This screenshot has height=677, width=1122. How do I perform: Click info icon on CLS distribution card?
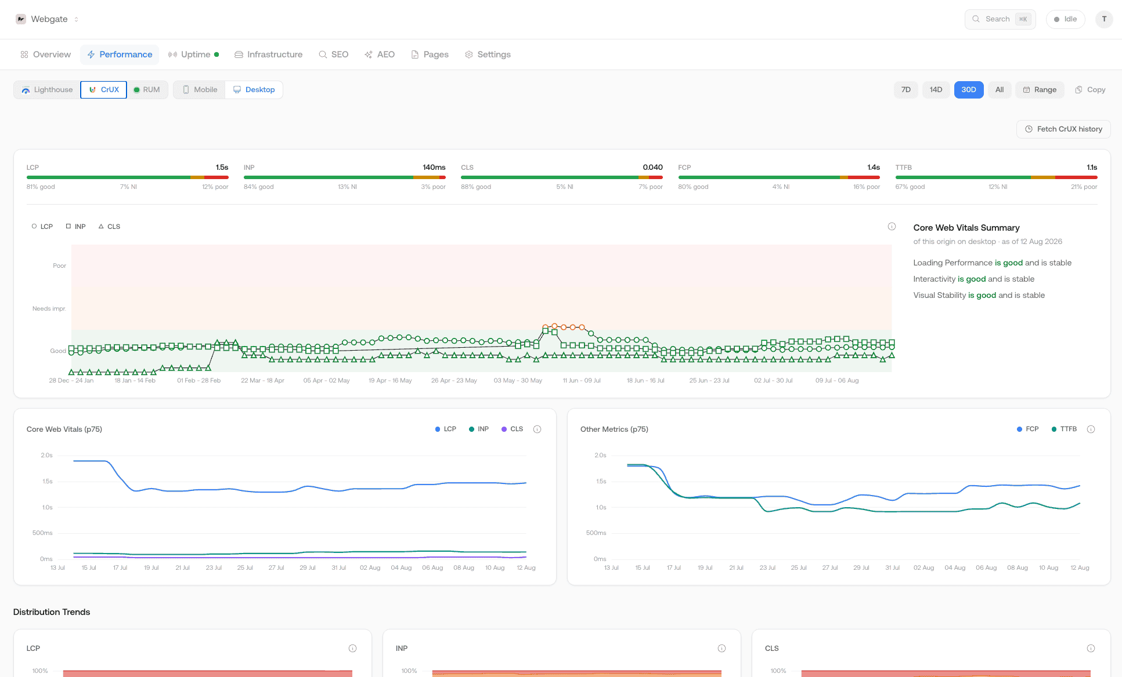pyautogui.click(x=1091, y=649)
